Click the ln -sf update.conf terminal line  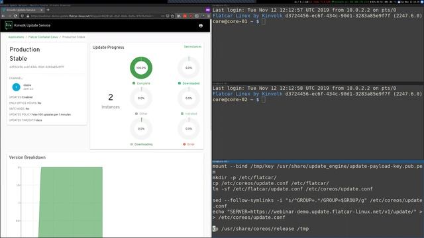293,189
